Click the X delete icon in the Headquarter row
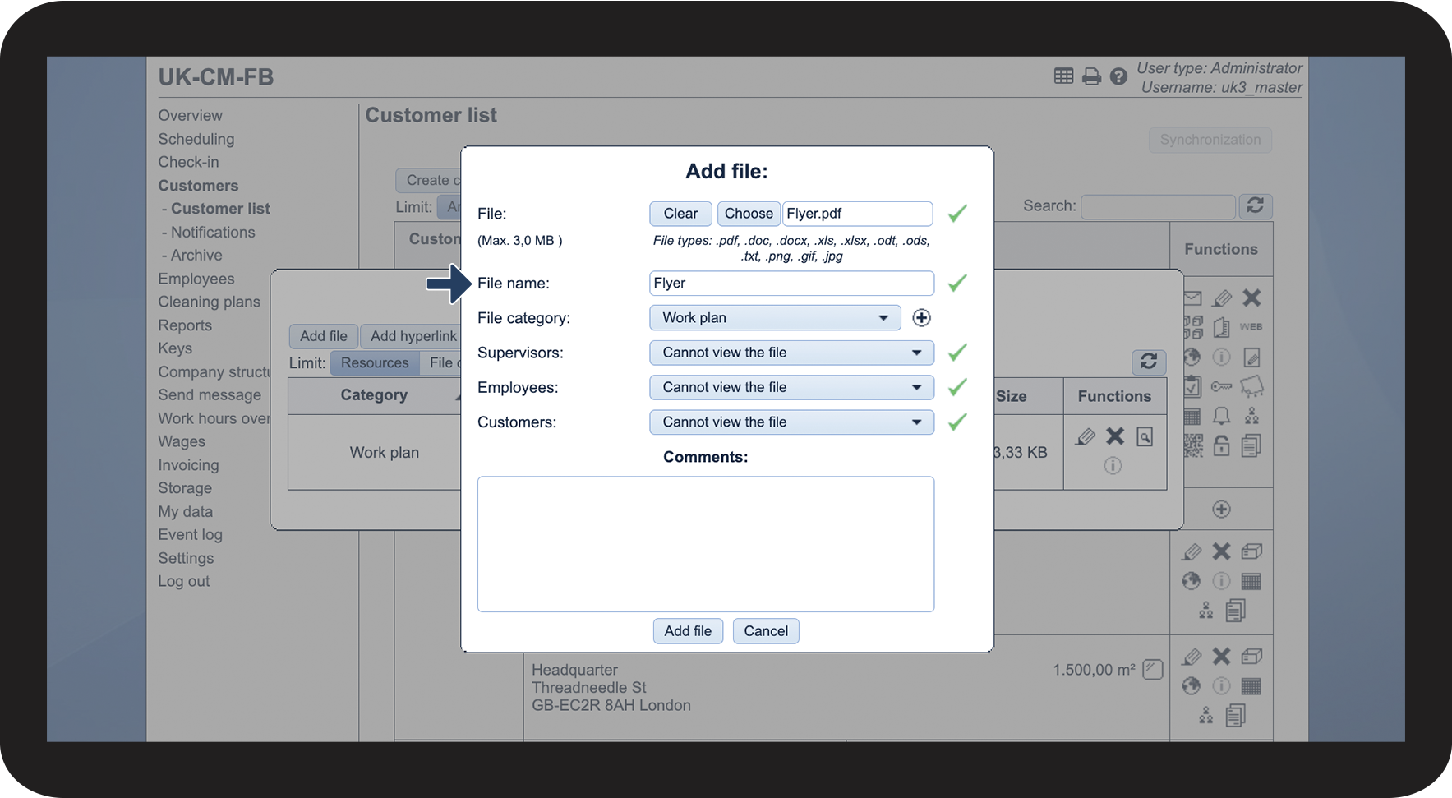Image resolution: width=1452 pixels, height=798 pixels. 1222,657
